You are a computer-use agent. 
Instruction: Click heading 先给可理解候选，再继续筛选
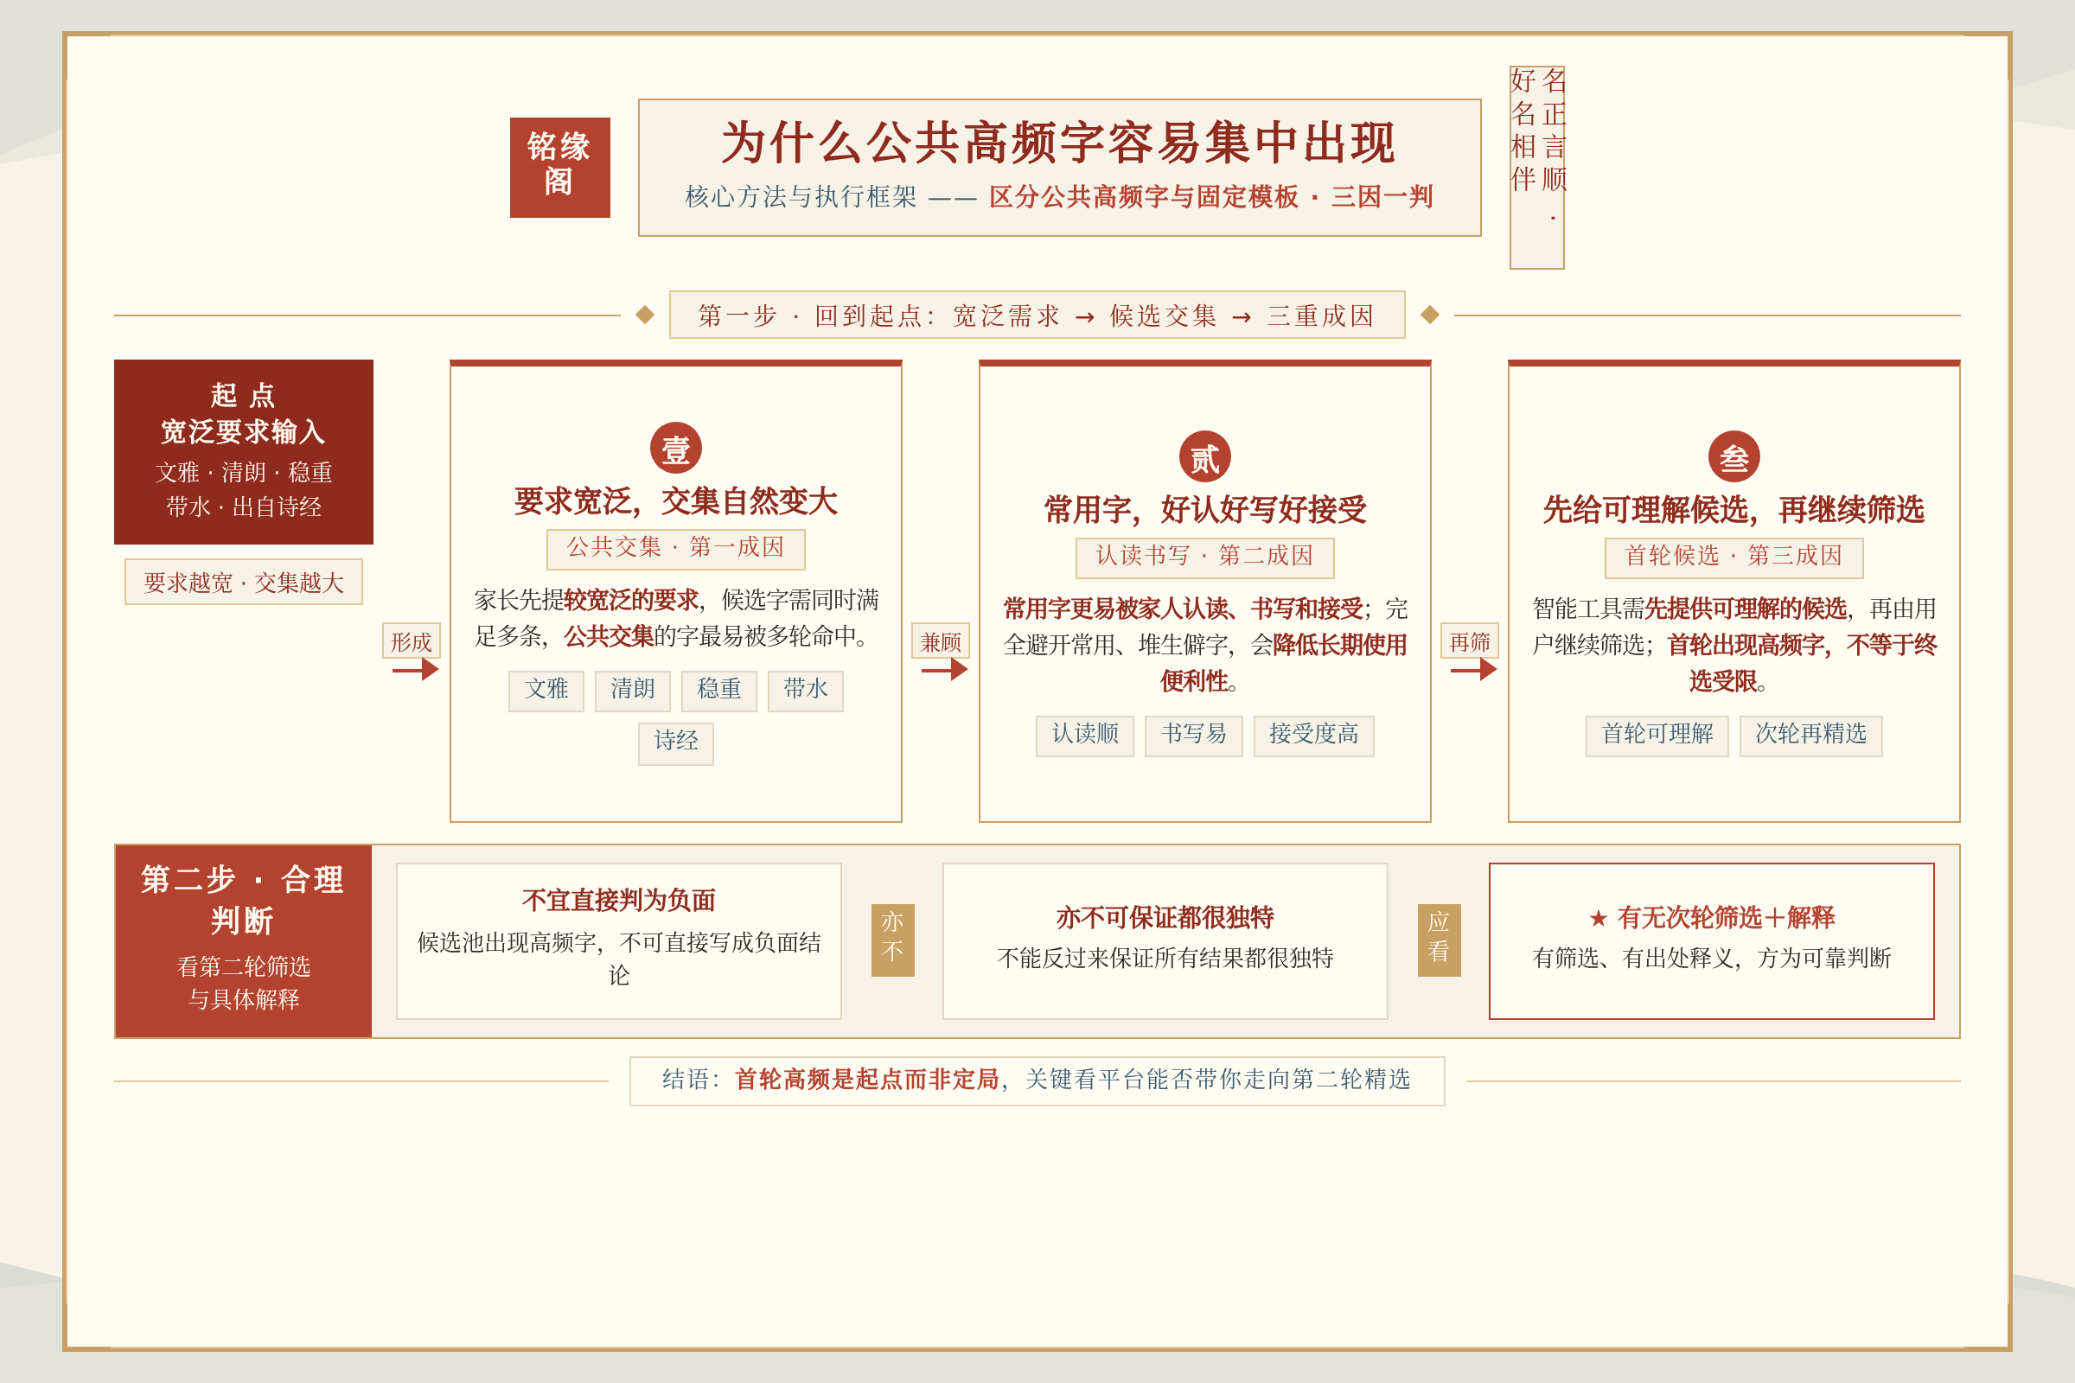click(1733, 510)
